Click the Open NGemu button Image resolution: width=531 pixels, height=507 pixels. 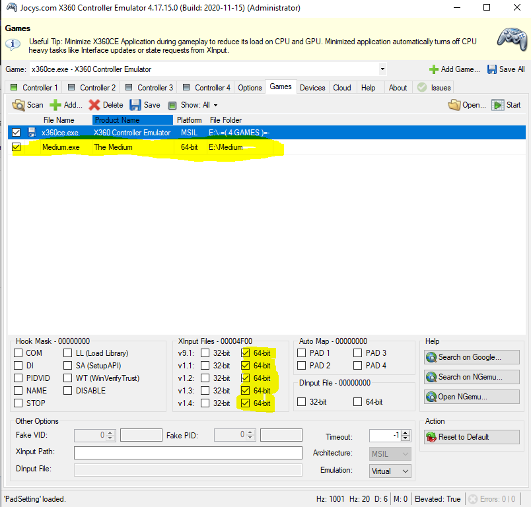click(472, 397)
